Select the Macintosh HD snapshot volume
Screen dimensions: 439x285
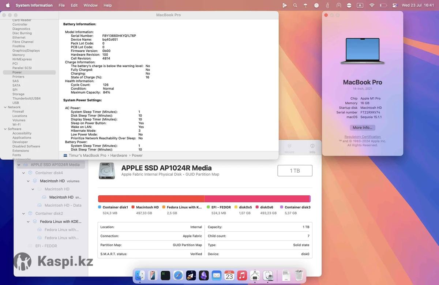(61, 197)
